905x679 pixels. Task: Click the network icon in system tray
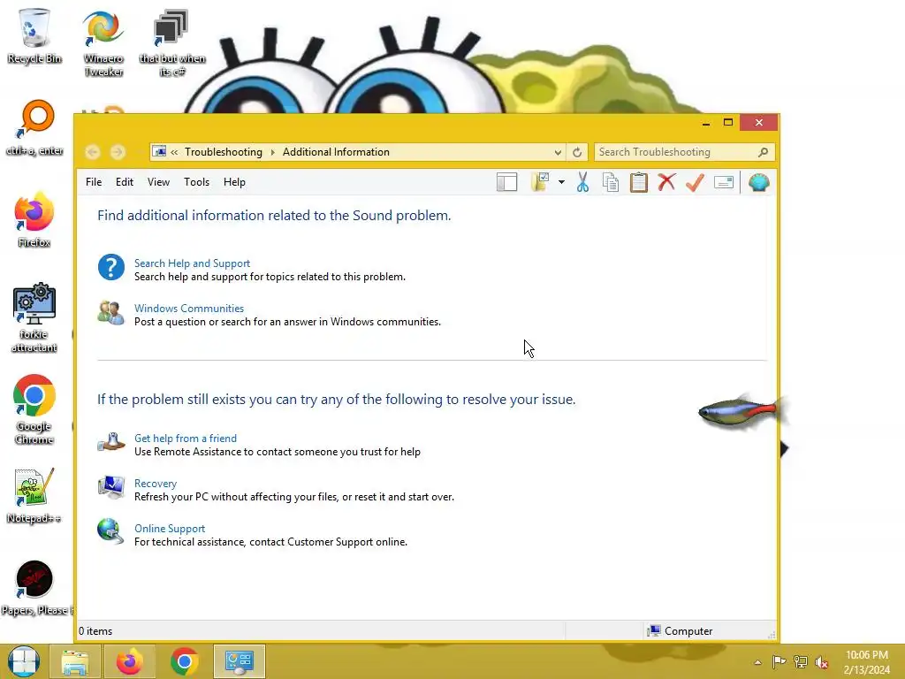[x=801, y=661]
